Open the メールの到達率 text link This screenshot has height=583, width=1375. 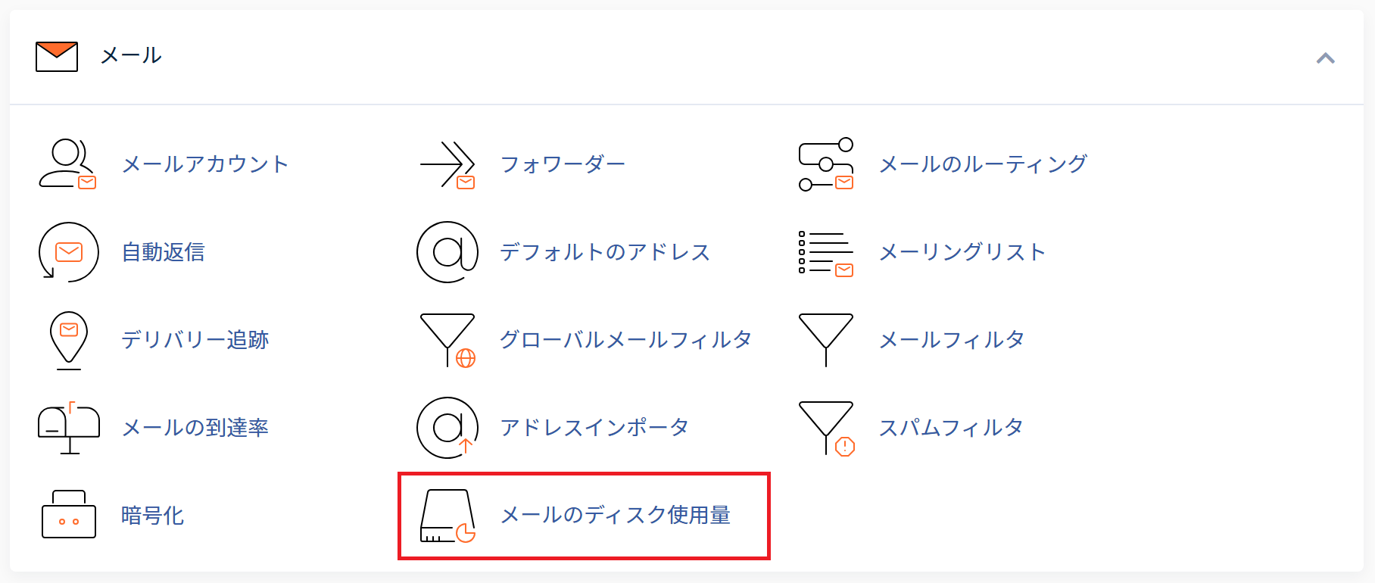(195, 428)
